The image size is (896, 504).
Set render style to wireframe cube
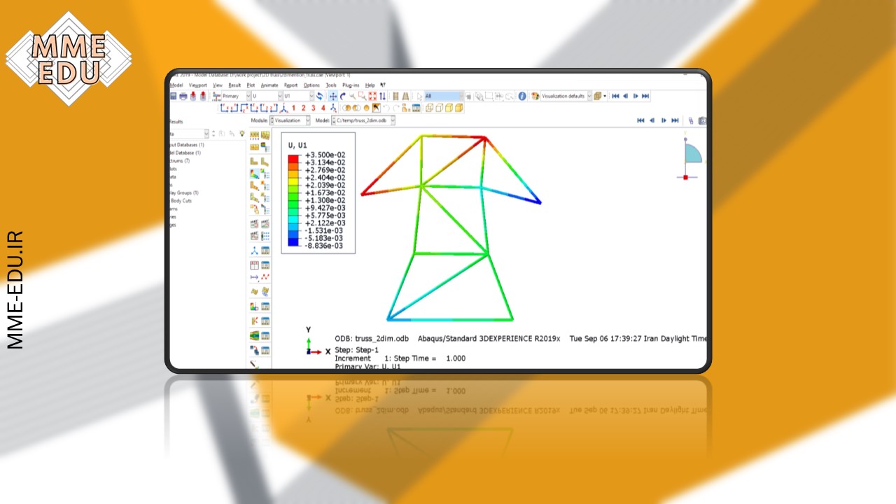click(428, 108)
